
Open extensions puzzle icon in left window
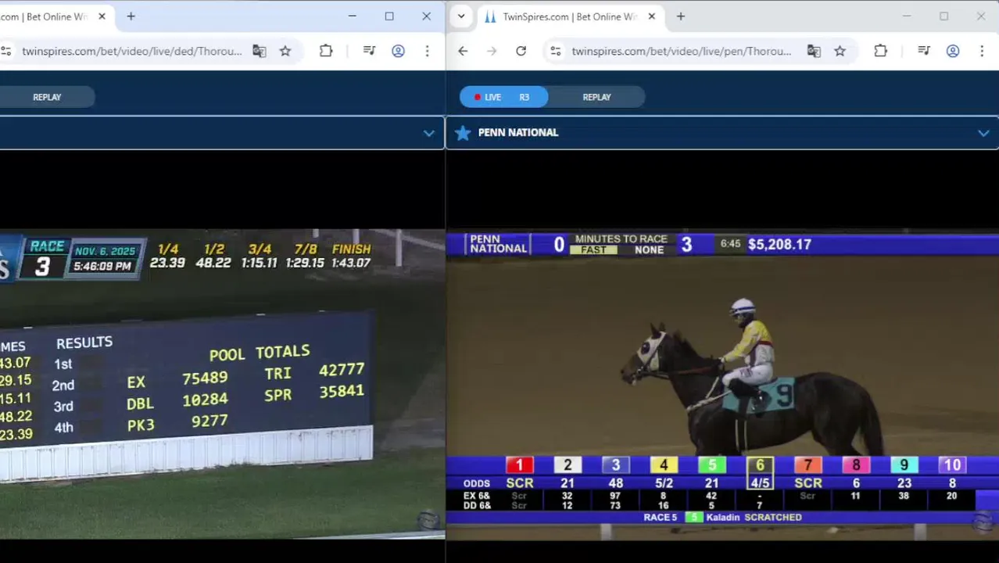(x=326, y=51)
